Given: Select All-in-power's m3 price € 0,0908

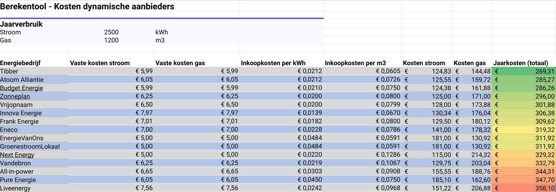Looking at the screenshot, I should 388,171.
